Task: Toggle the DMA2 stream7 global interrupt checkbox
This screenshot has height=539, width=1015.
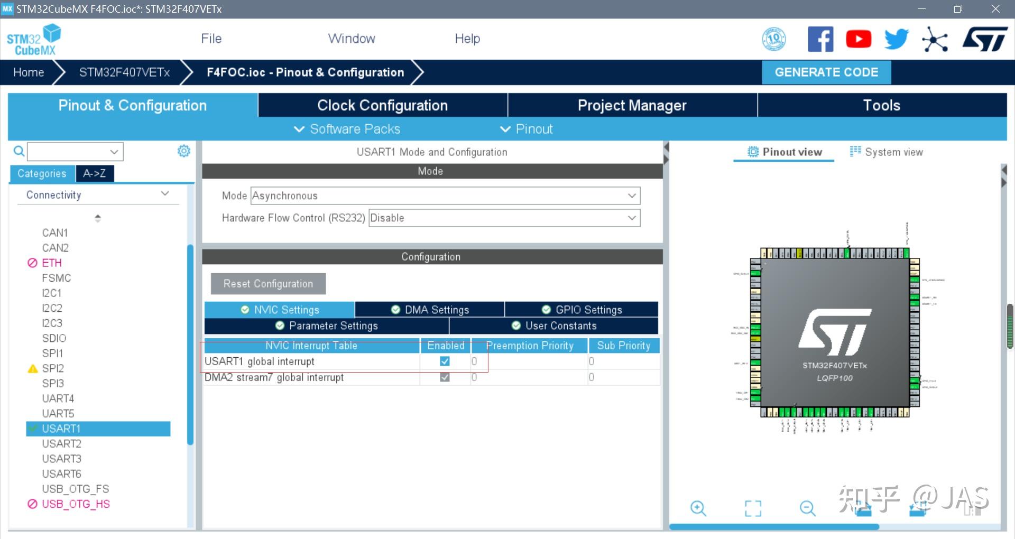Action: [x=445, y=377]
